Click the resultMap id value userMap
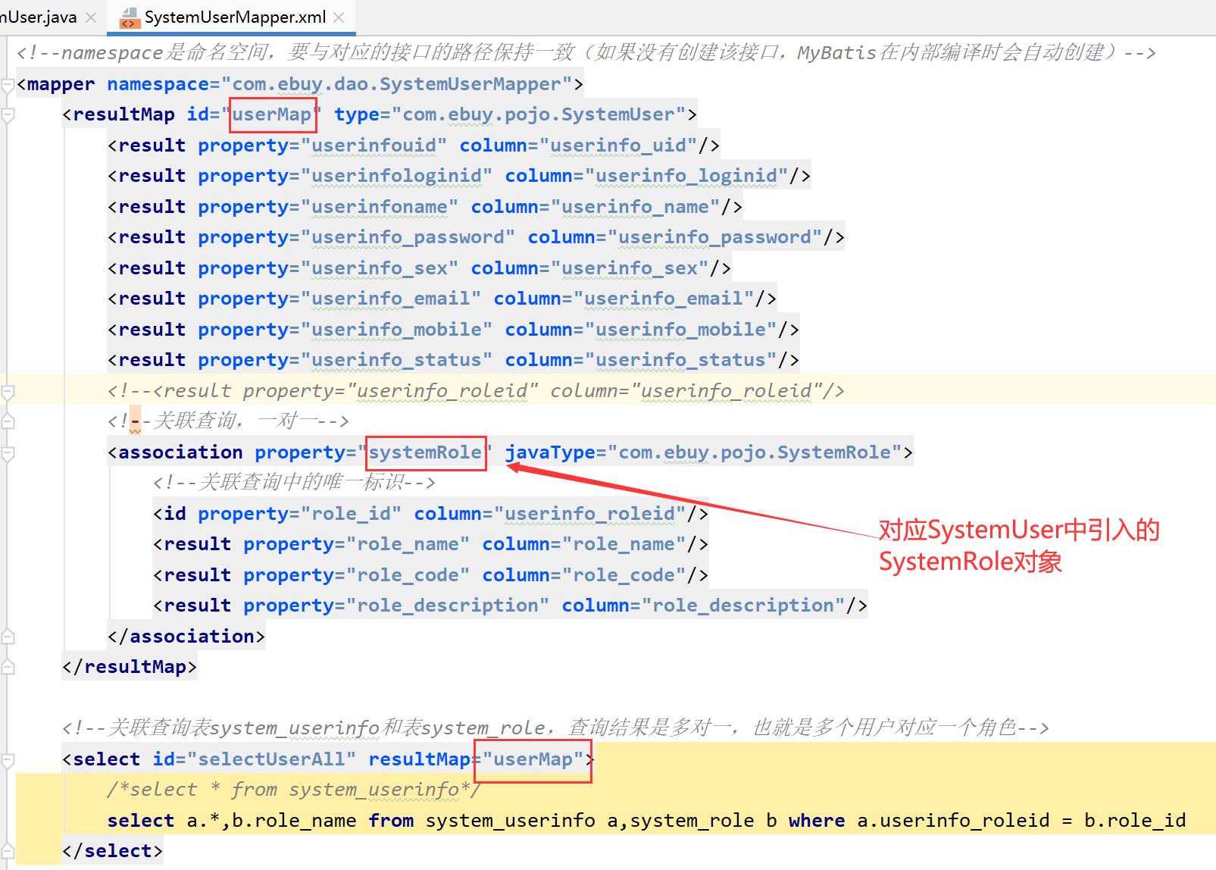Screen dimensions: 1216x870 [x=272, y=114]
